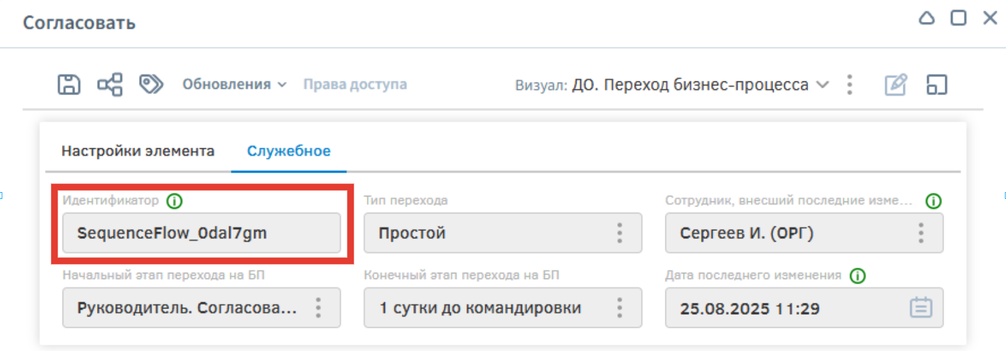
Task: Close the Согласовать window
Action: click(x=990, y=18)
